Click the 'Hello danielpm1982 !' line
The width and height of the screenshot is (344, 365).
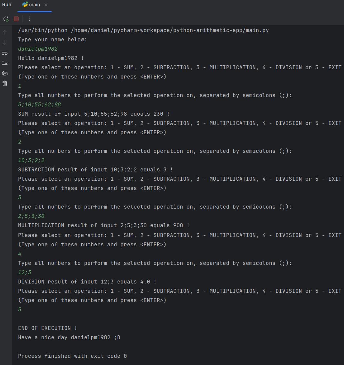pyautogui.click(x=51, y=58)
